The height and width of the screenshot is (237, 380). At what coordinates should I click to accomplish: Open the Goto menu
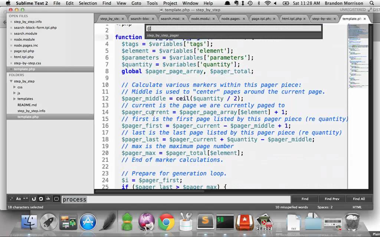click(x=136, y=3)
